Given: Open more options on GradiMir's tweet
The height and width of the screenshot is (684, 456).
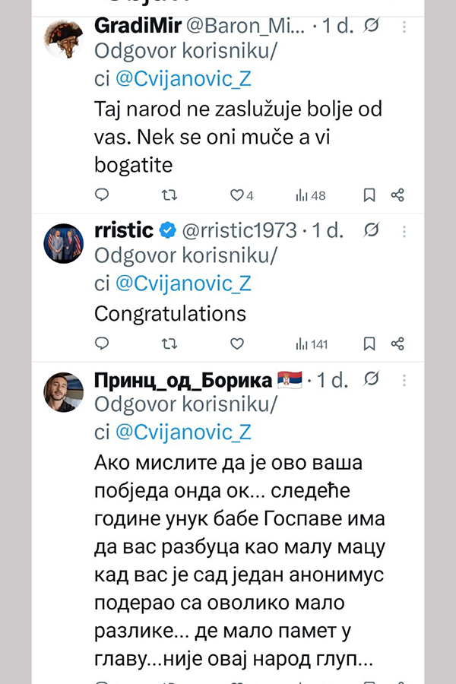Looking at the screenshot, I should pos(404,27).
